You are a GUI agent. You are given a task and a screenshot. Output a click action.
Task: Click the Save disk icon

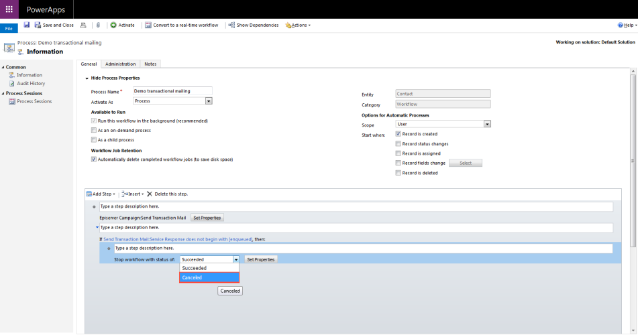[x=27, y=25]
